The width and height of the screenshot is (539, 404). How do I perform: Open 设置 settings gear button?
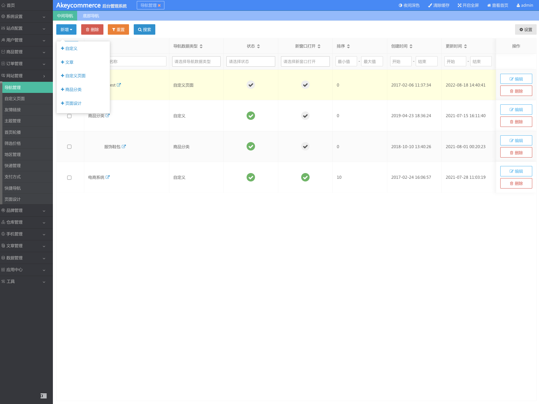click(526, 30)
